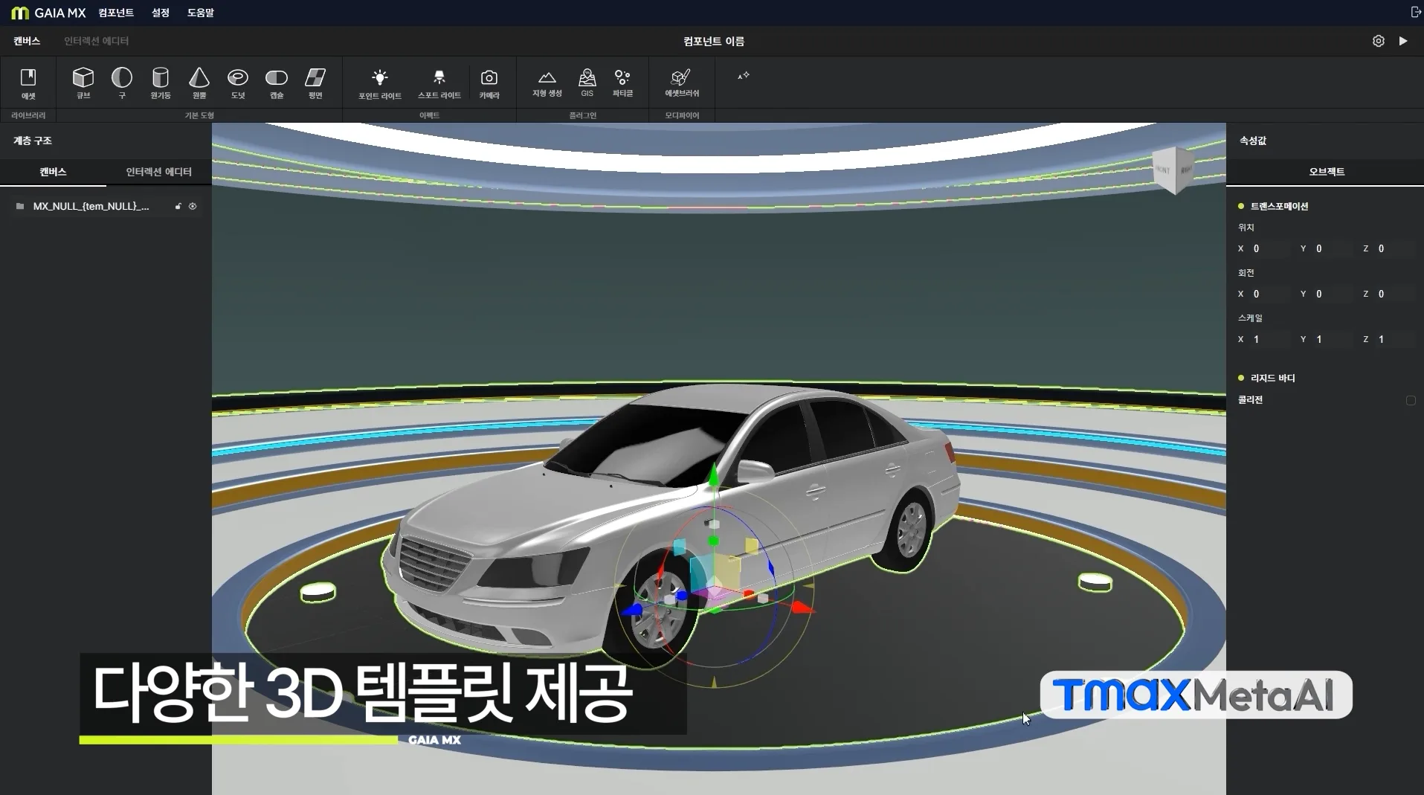Play the scene preview
Viewport: 1424px width, 795px height.
click(x=1403, y=41)
